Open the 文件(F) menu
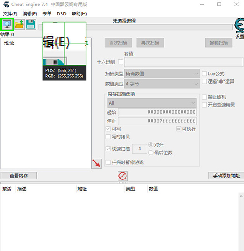Image resolution: width=244 pixels, height=251 pixels. (x=10, y=14)
